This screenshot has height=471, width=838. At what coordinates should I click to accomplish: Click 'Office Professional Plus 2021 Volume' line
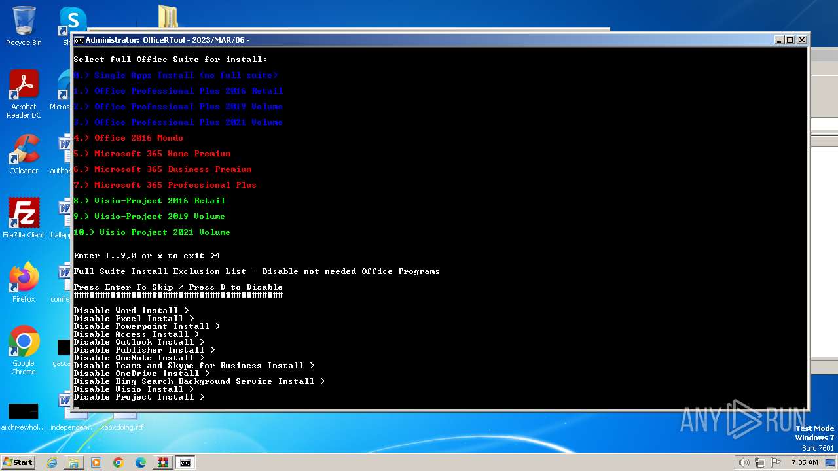tap(178, 122)
